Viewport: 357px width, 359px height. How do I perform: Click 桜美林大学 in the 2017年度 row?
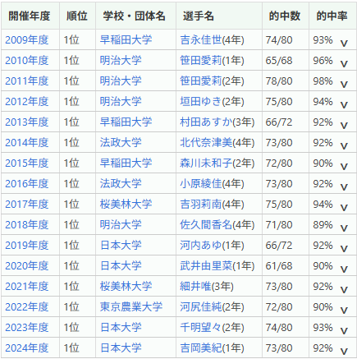[126, 205]
